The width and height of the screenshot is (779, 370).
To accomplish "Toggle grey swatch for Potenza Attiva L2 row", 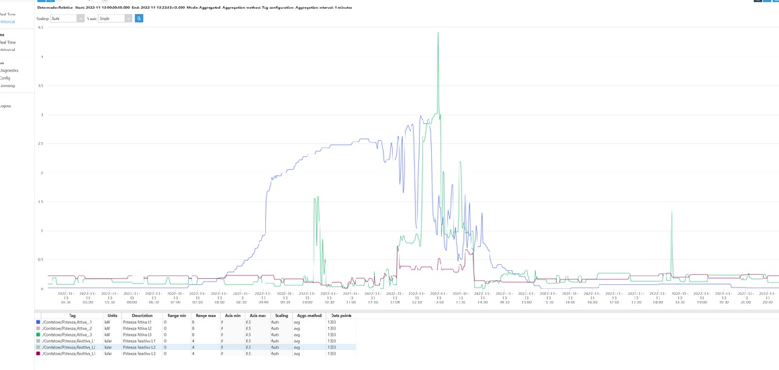I will 38,328.
